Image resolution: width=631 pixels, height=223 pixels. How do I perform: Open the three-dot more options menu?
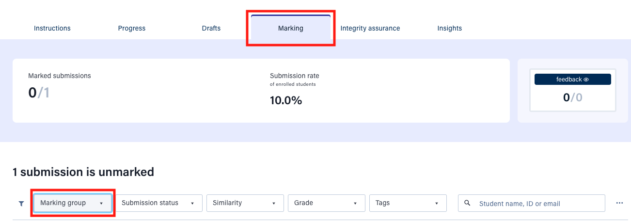[x=619, y=203]
